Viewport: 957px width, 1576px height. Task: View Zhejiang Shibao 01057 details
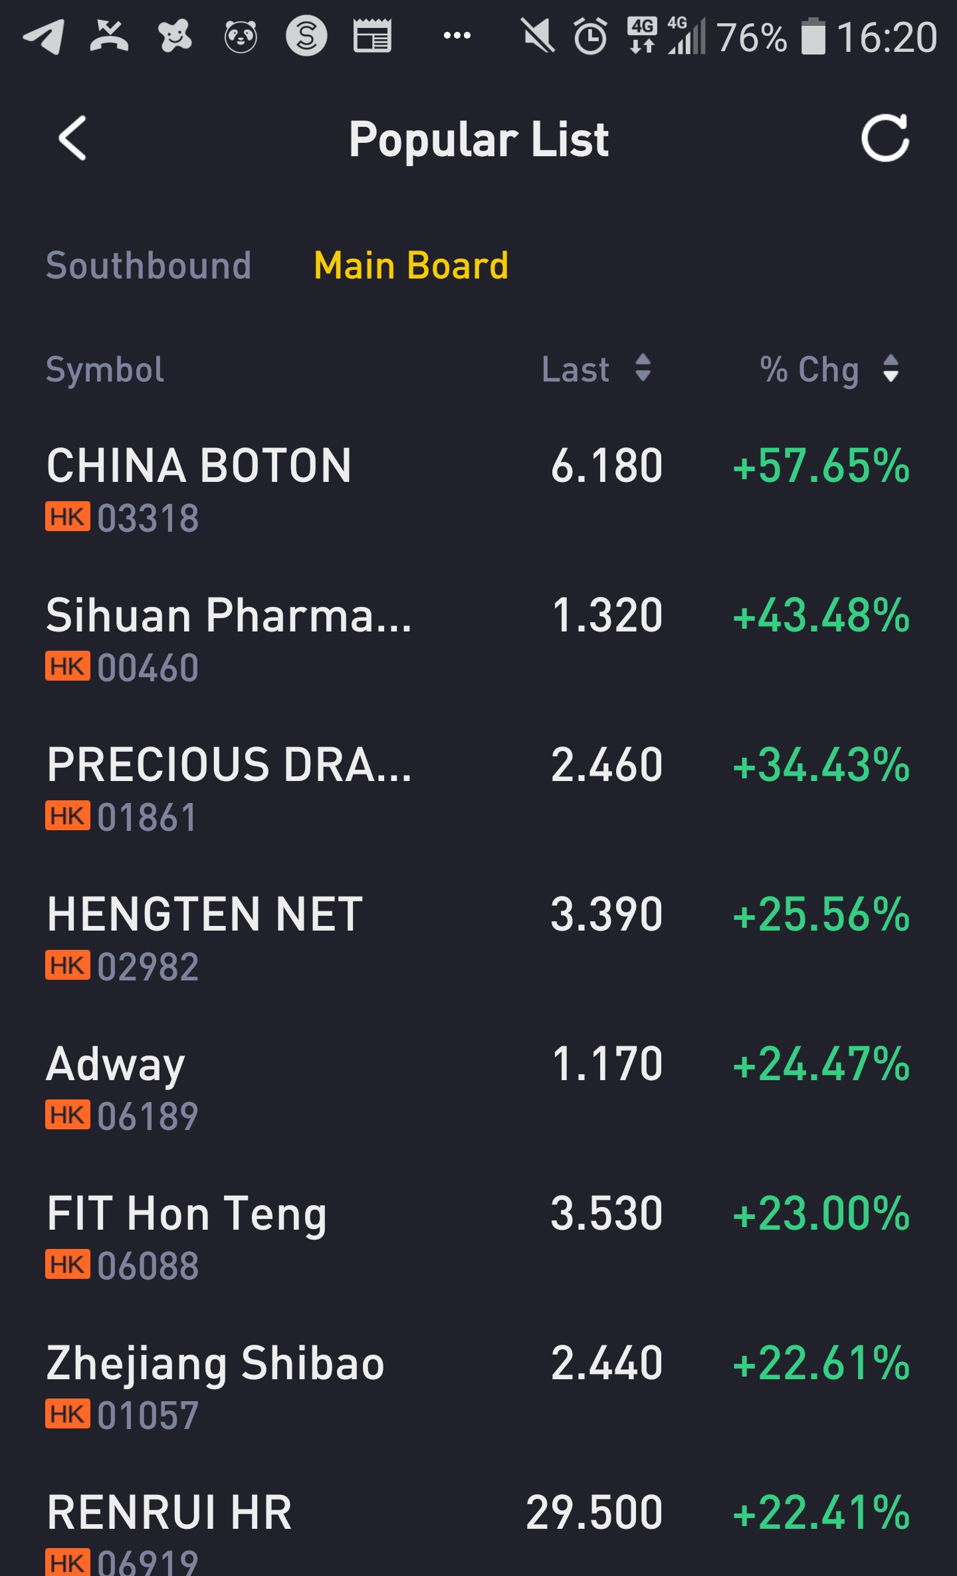[x=478, y=1387]
